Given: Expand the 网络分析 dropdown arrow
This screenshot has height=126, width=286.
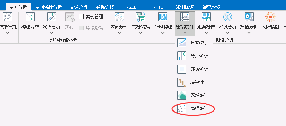Looking at the screenshot, I should [x=52, y=33].
